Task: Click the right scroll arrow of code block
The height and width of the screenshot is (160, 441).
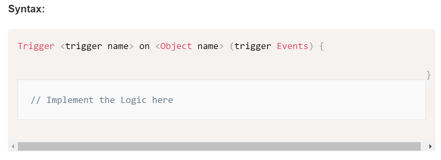Action: [430, 147]
